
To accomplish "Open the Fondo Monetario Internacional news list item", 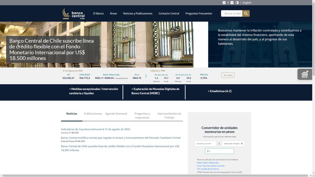I will [120, 148].
